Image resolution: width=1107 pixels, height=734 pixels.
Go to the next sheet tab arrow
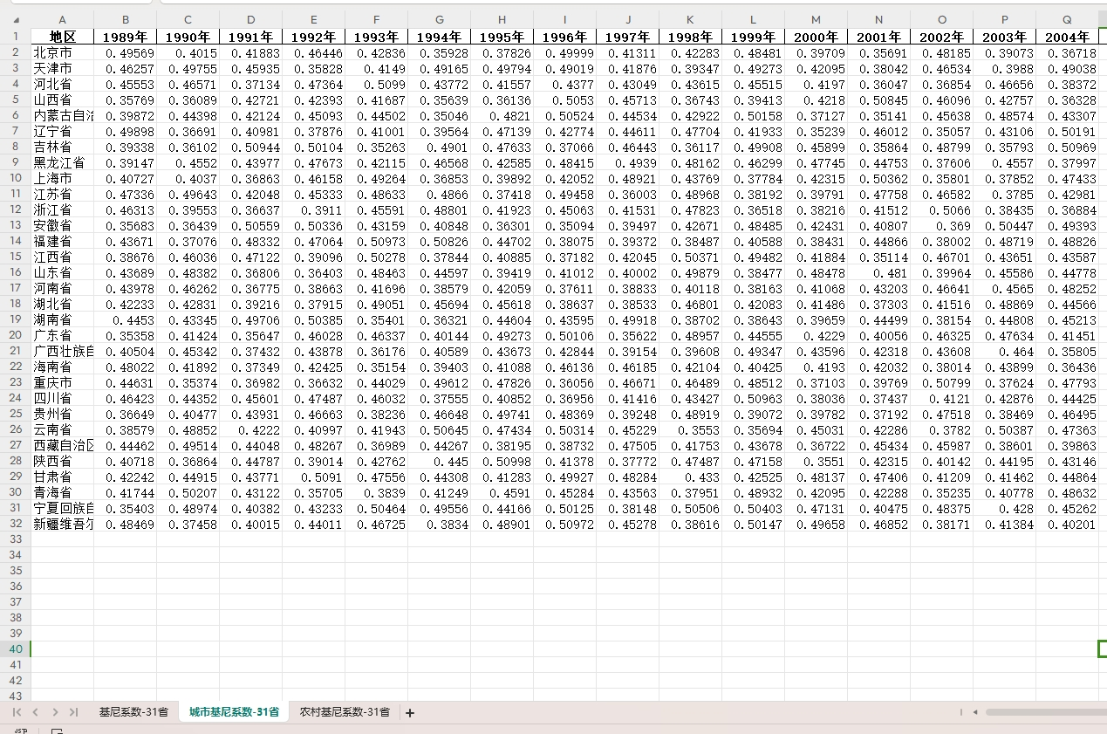(x=55, y=712)
